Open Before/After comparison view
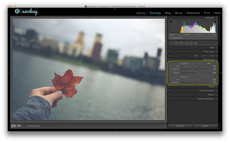230x142 pixels. click(x=18, y=126)
